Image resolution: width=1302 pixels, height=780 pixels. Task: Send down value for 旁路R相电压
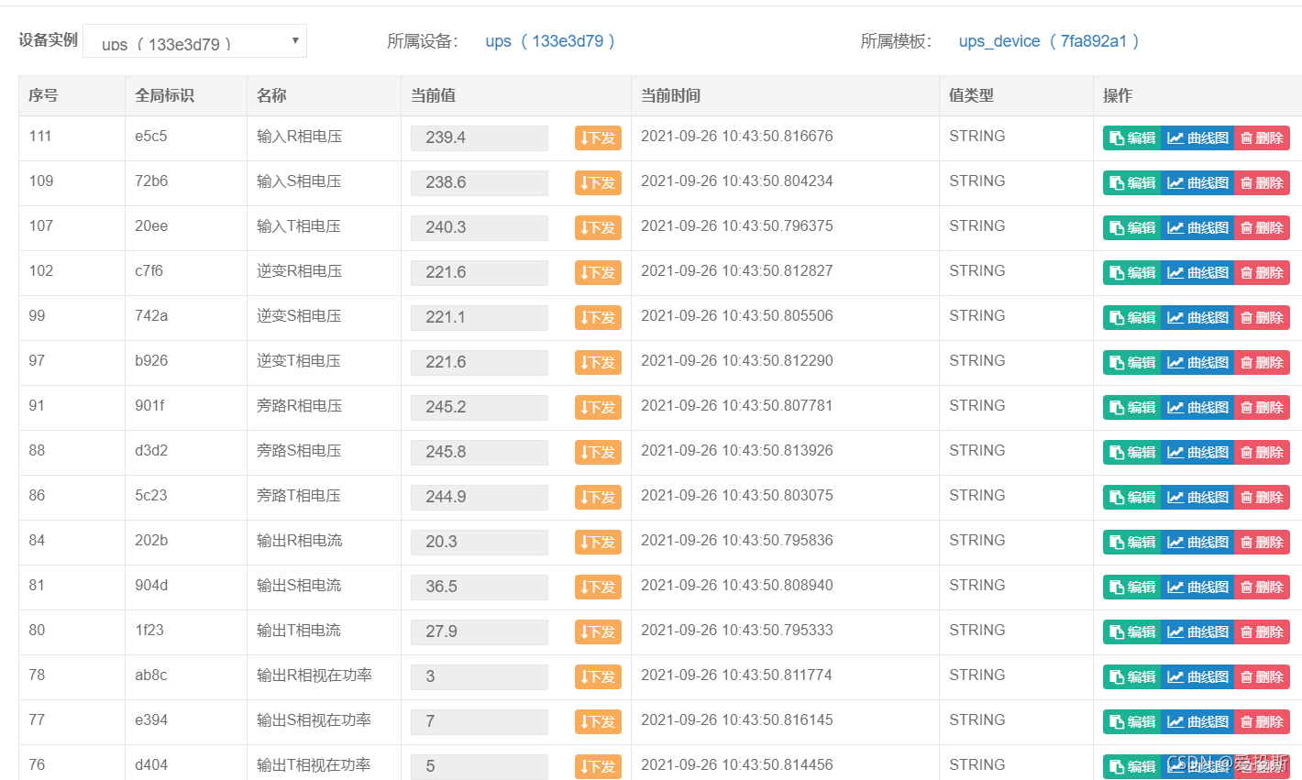598,407
